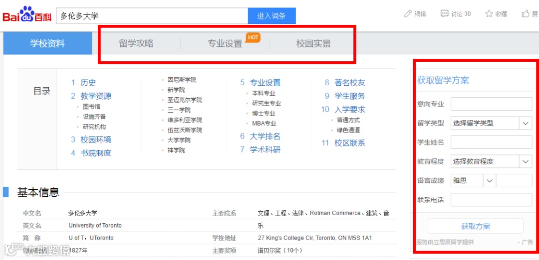This screenshot has width=539, height=260.
Task: Click the thumbs-up like icon
Action: (525, 14)
